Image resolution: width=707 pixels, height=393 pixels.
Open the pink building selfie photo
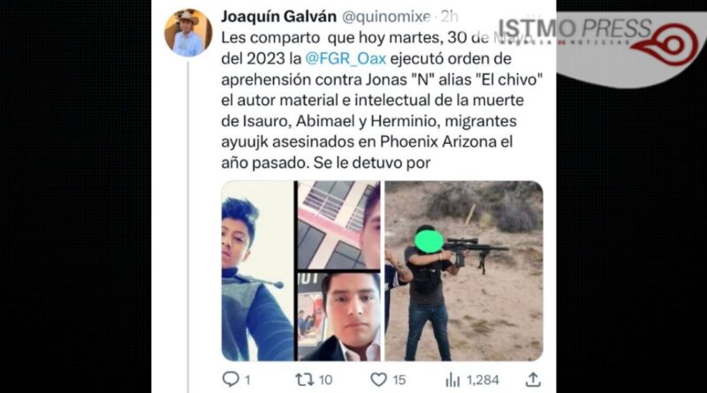pos(338,225)
